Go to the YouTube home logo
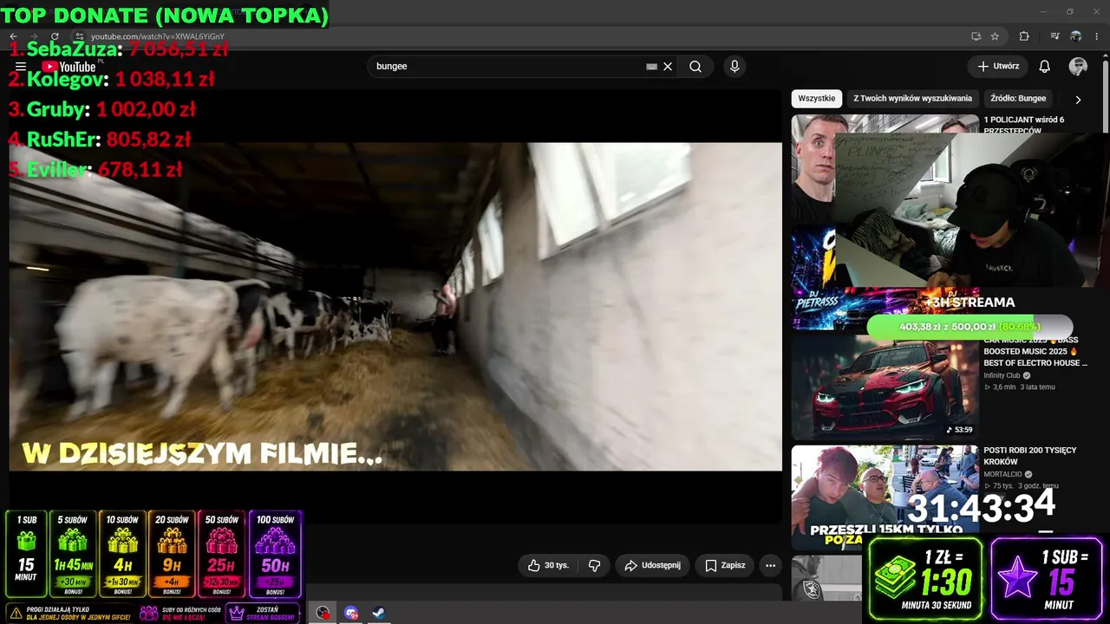Image resolution: width=1110 pixels, height=624 pixels. click(69, 67)
